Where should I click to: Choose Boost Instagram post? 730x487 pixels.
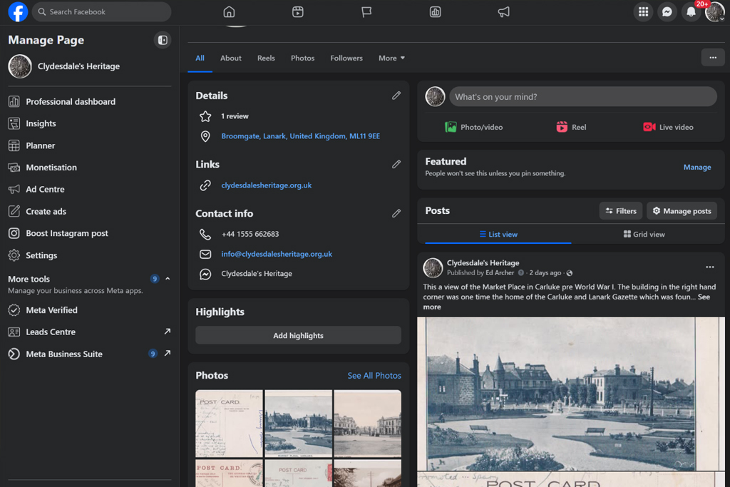[89, 233]
